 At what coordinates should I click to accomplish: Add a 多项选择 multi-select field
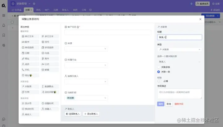tap(50, 47)
